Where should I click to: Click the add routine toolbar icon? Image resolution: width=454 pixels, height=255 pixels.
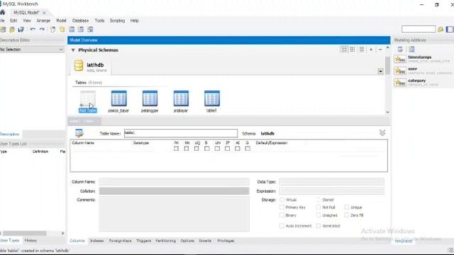pyautogui.click(x=90, y=30)
